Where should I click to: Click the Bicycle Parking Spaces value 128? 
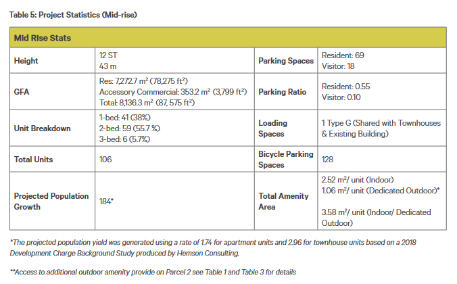[x=327, y=160]
